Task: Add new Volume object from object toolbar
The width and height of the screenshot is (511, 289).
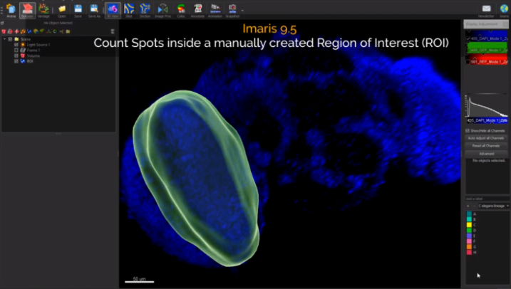Action: tap(4, 31)
